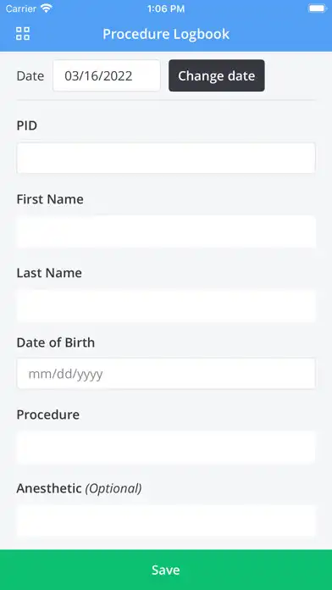Tap the battery indicator icon
332x590 pixels.
pos(318,8)
